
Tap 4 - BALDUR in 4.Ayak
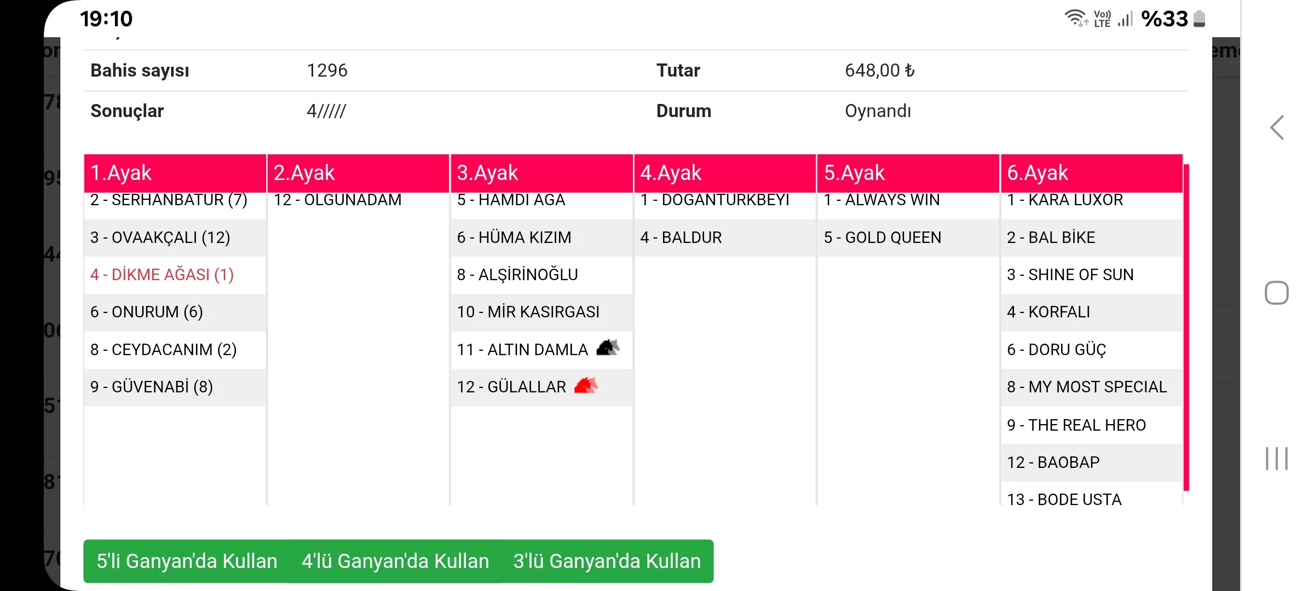[x=681, y=237]
